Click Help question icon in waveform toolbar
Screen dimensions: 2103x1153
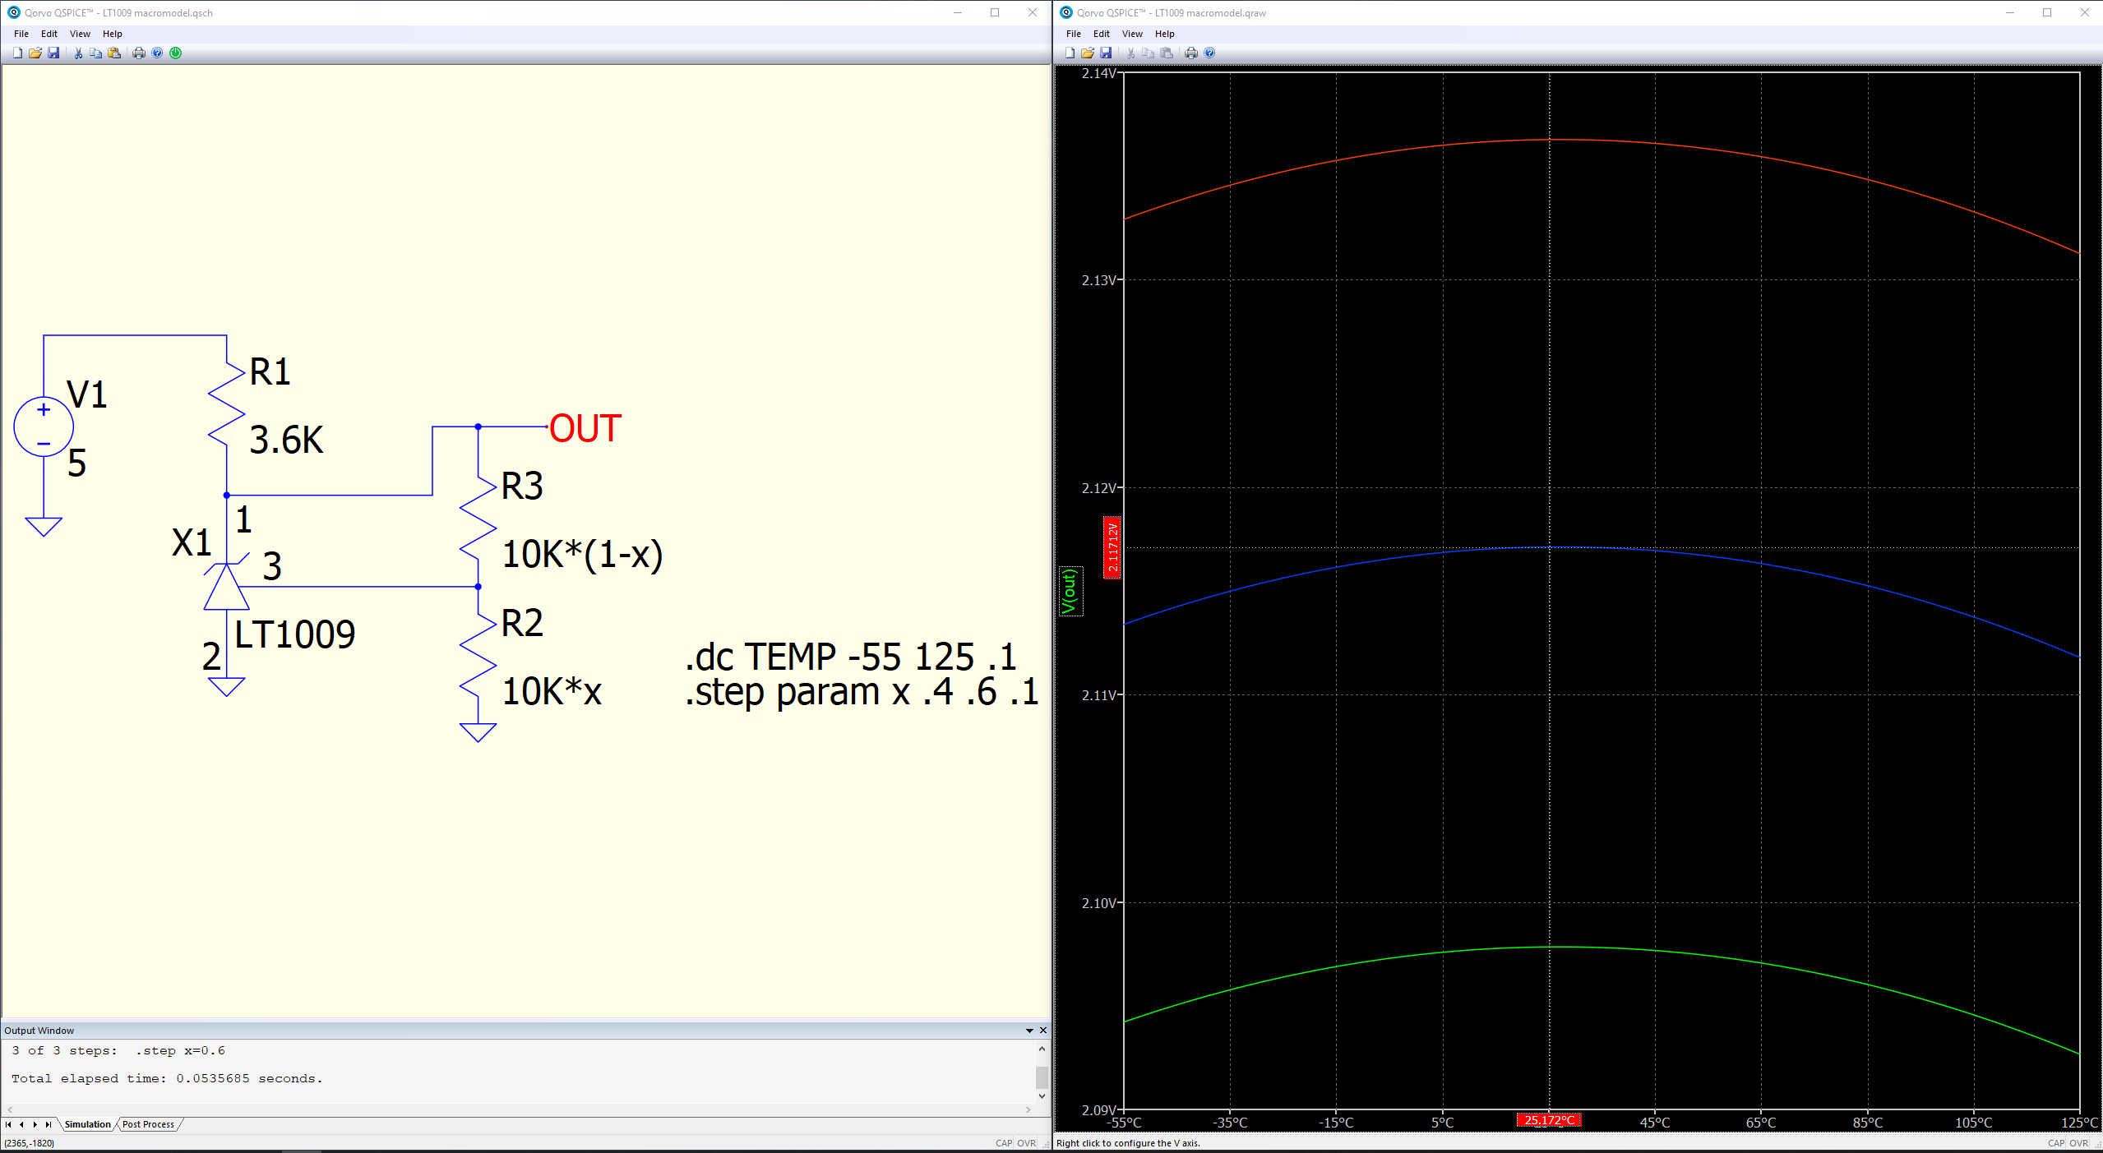1209,53
